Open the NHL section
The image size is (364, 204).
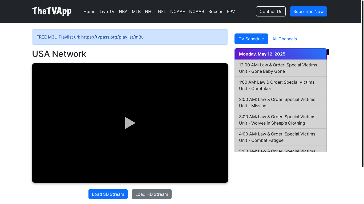(x=149, y=11)
